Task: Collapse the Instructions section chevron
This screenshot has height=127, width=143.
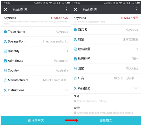Action: (x=66, y=90)
